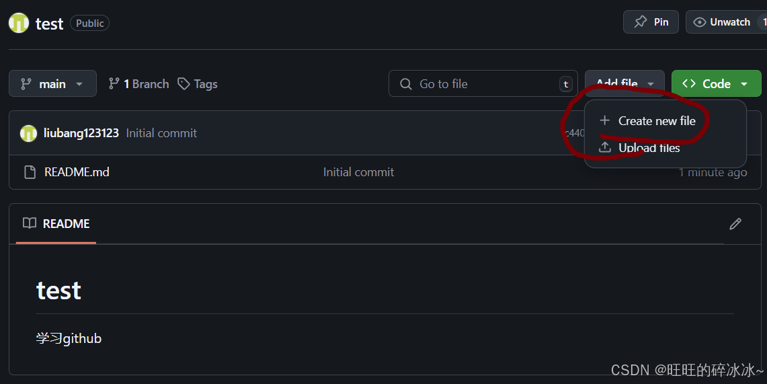Open the README.md file link
The height and width of the screenshot is (384, 767).
point(77,172)
